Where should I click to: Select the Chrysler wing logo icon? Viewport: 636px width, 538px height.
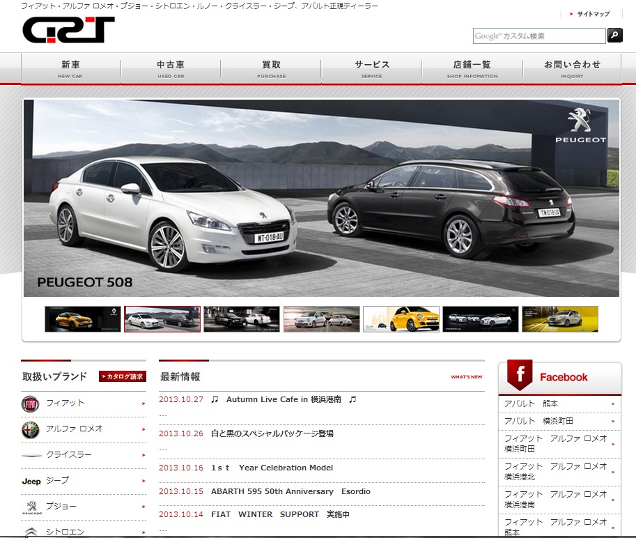tap(30, 455)
